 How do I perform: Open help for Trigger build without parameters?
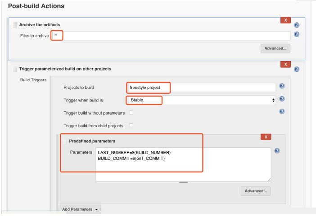coord(282,112)
